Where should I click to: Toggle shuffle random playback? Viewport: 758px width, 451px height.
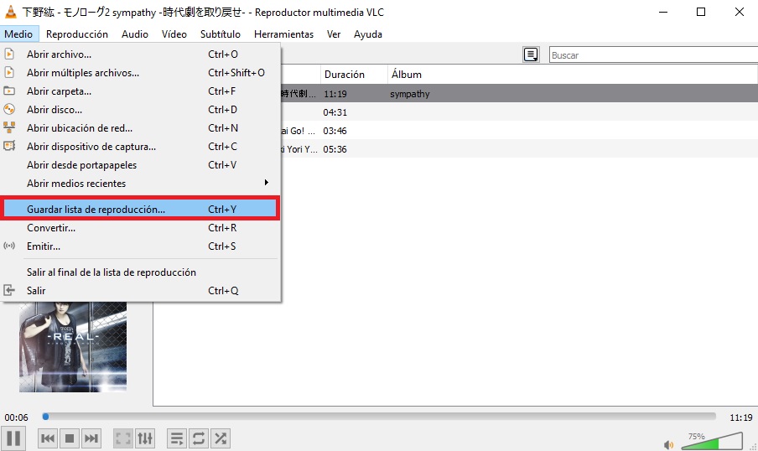click(x=221, y=438)
